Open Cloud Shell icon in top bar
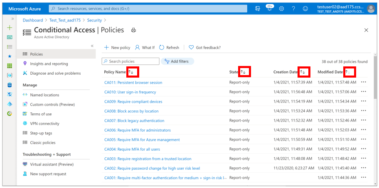 click(258, 9)
